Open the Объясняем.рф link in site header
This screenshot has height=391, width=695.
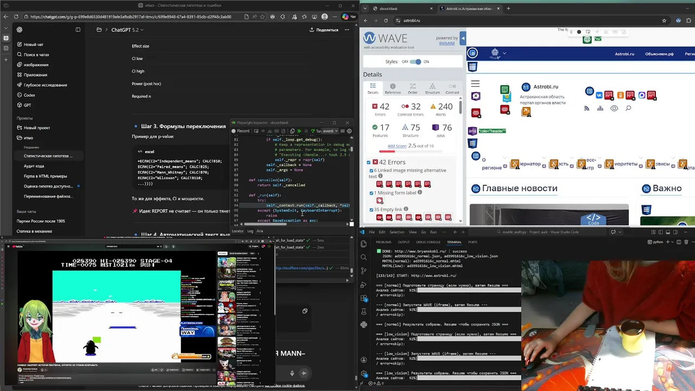click(659, 54)
